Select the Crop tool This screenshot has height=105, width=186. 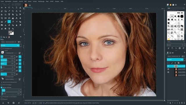coord(6,15)
